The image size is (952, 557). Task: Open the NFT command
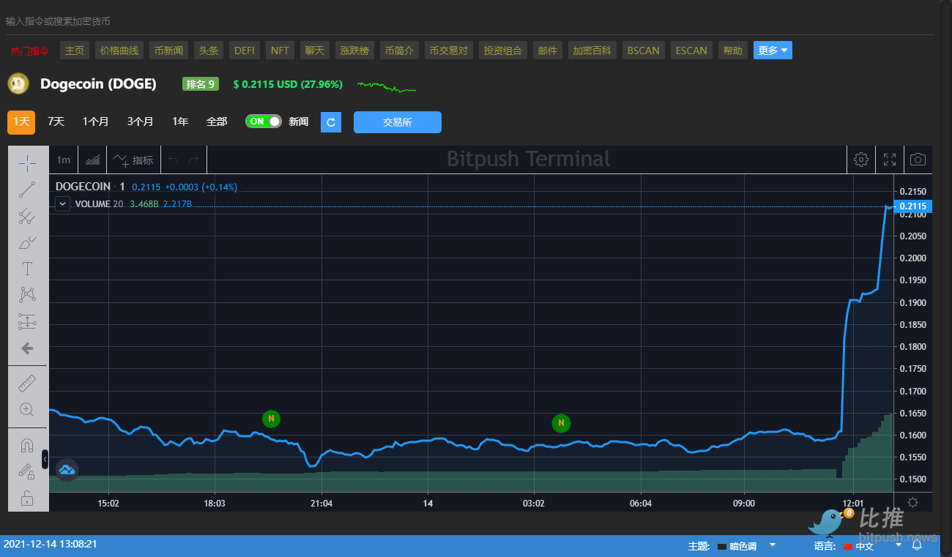coord(280,51)
